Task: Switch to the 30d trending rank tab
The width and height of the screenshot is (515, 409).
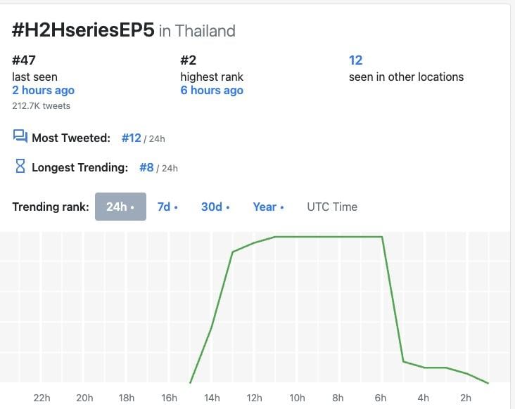Action: [x=215, y=207]
